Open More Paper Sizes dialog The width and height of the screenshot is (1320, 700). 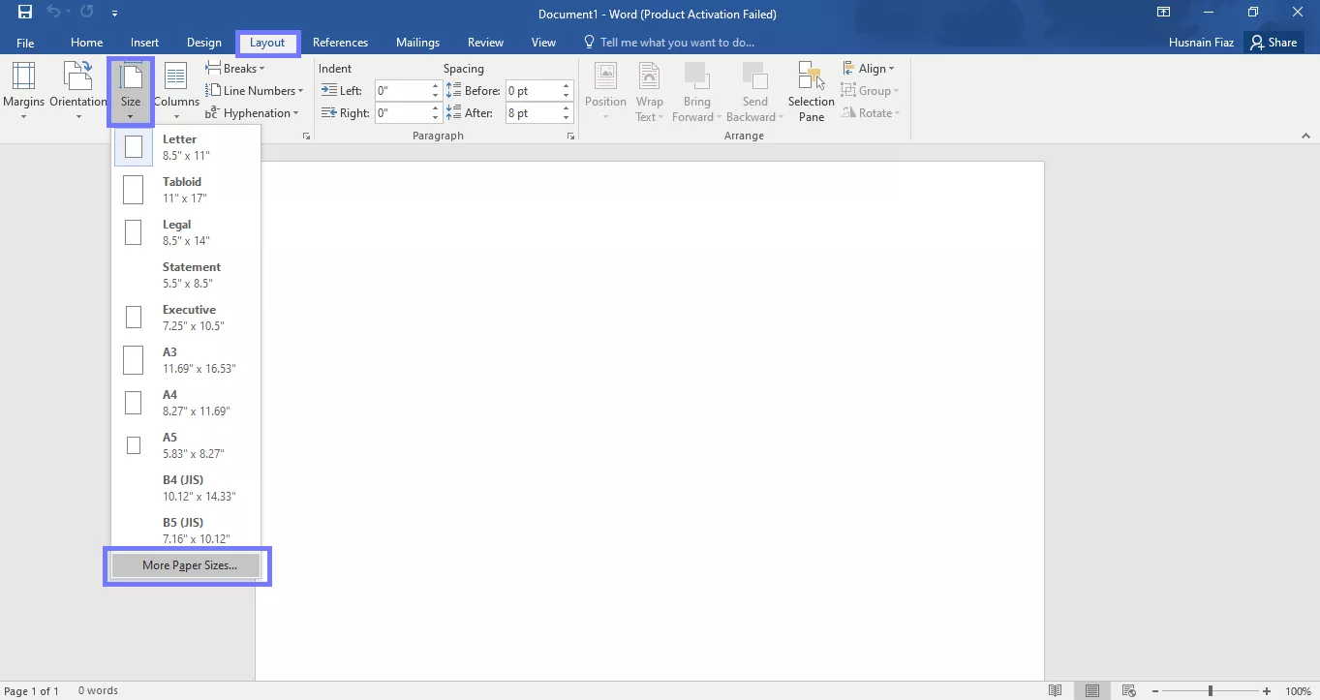[187, 565]
